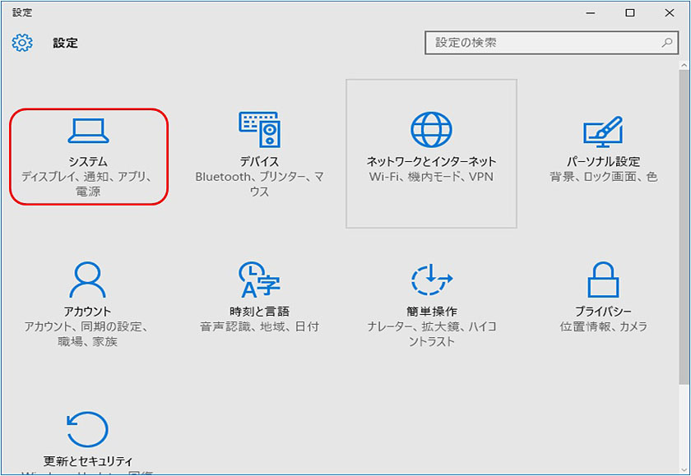This screenshot has width=691, height=476.
Task: Open the システム category label
Action: tap(88, 162)
